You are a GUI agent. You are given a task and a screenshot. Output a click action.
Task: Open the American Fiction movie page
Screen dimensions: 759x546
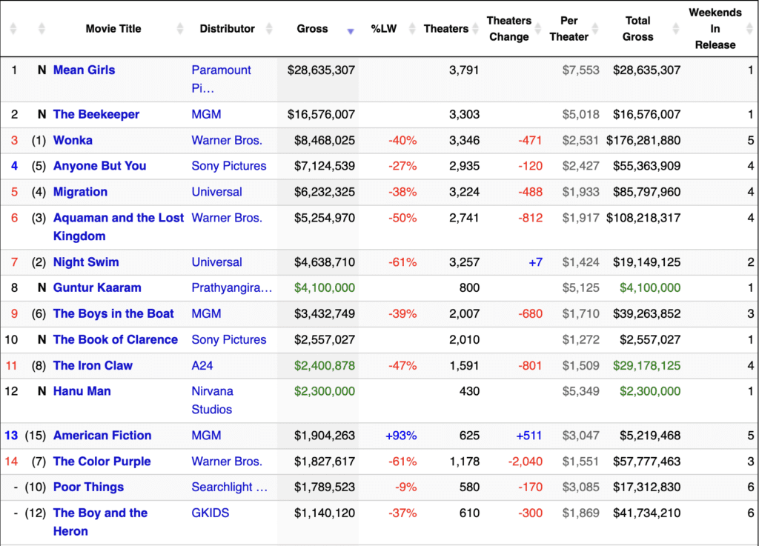pyautogui.click(x=102, y=436)
